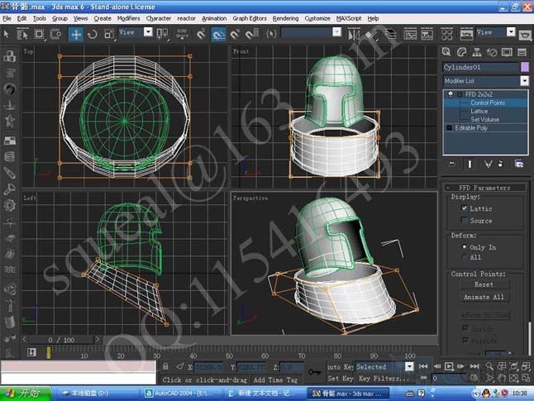
Task: Open the Modifiers menu
Action: pos(128,18)
